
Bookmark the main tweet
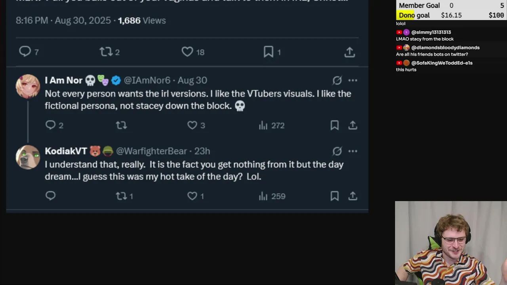(269, 51)
